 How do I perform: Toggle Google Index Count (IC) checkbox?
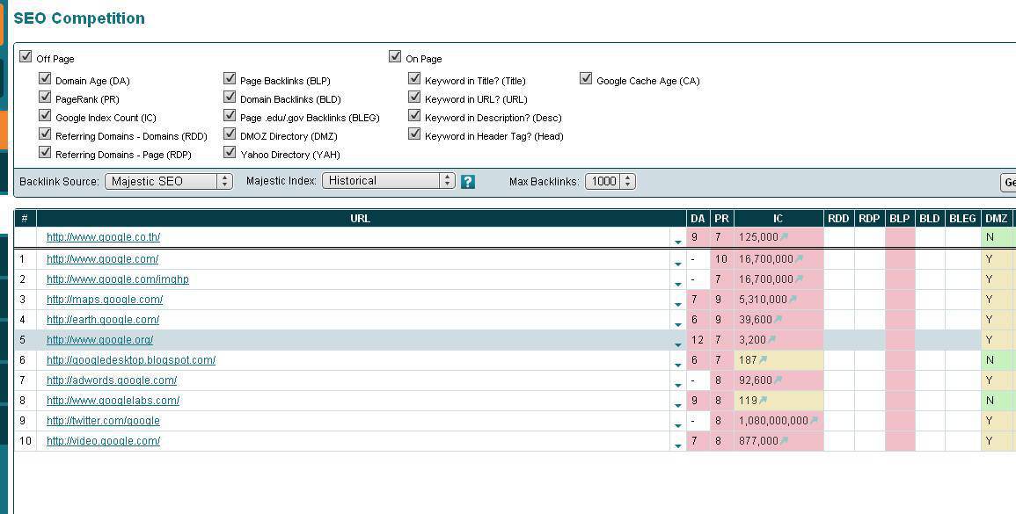coord(45,115)
